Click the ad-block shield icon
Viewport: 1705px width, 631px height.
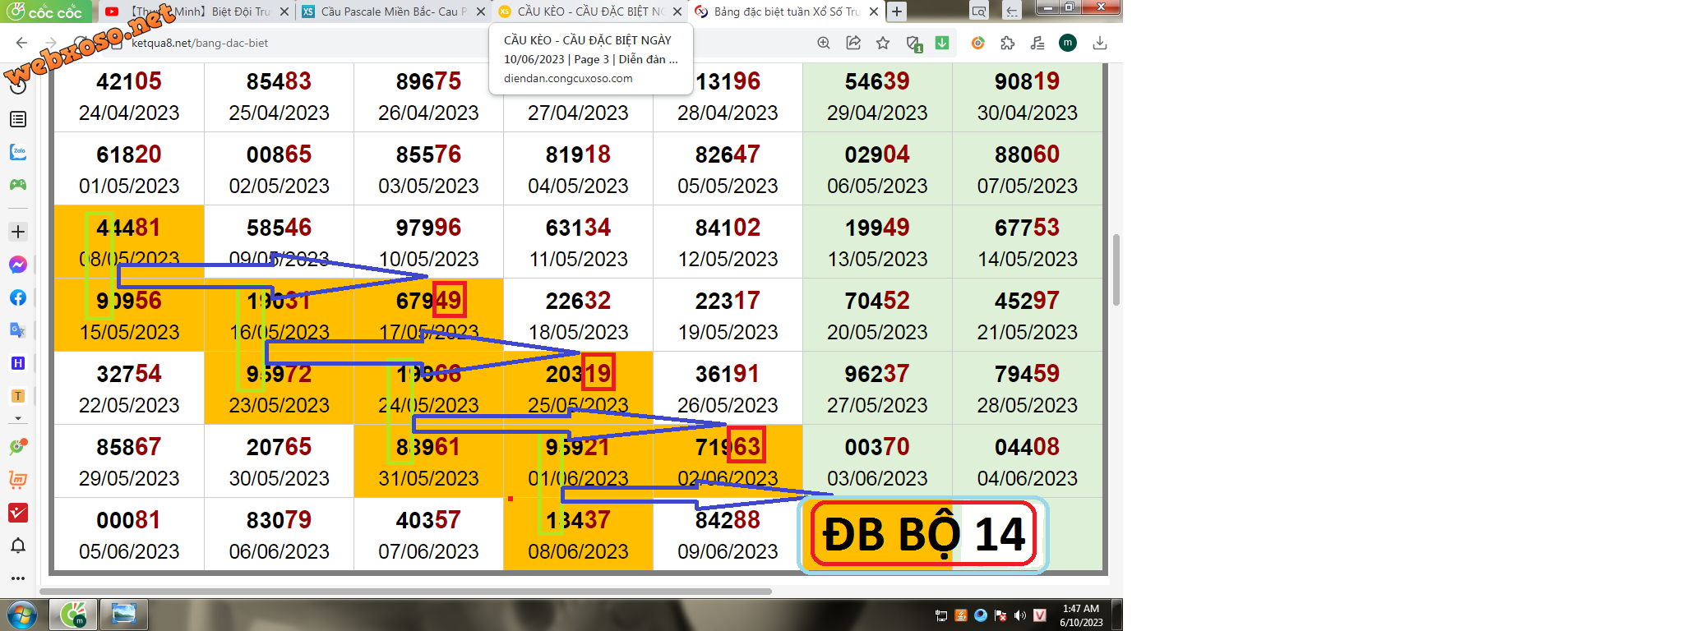tap(913, 43)
